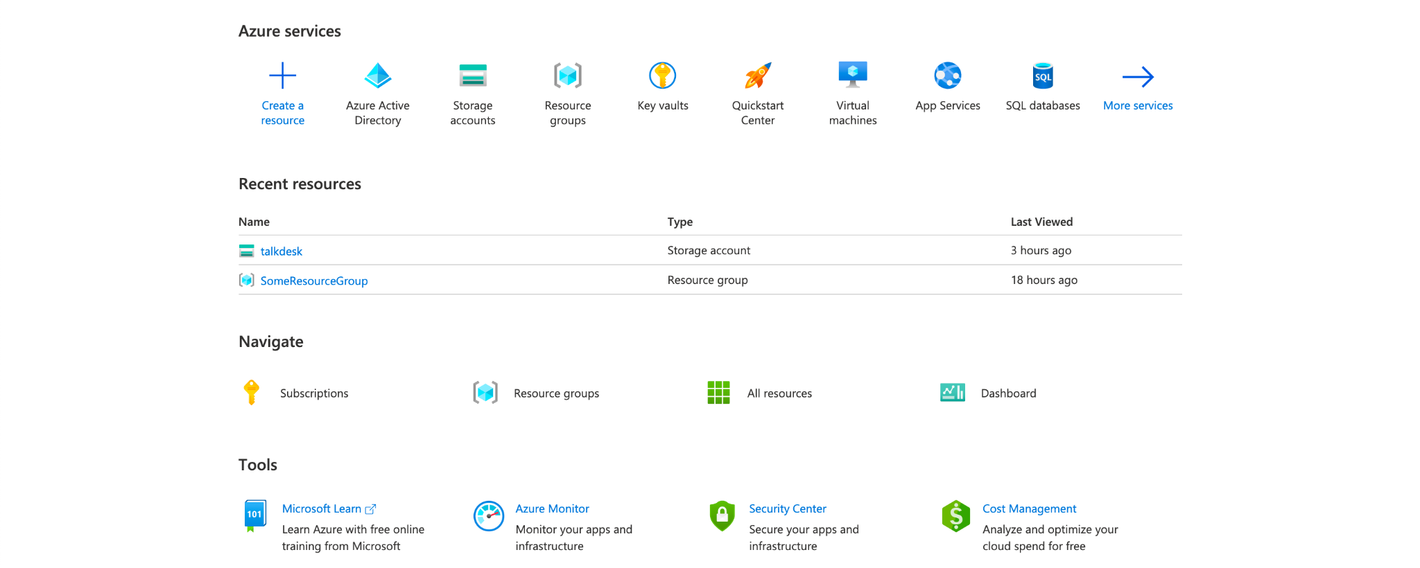The height and width of the screenshot is (568, 1420).
Task: Select the "Resource group" type cell
Action: (x=707, y=280)
